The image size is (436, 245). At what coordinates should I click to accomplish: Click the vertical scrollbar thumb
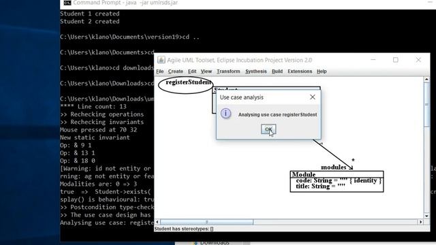pos(426,104)
